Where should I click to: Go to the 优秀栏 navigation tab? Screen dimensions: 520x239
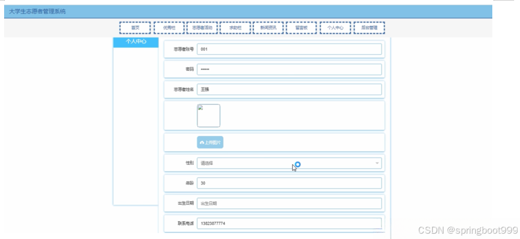click(x=169, y=28)
